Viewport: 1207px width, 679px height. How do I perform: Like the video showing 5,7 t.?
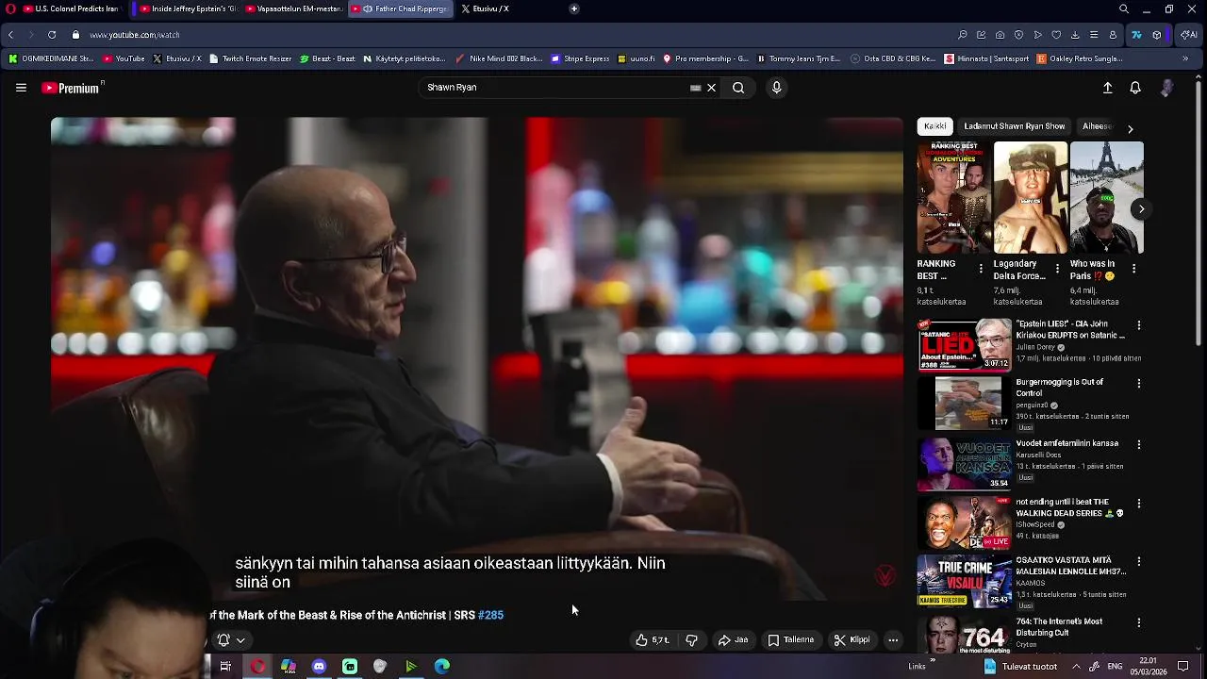(652, 640)
